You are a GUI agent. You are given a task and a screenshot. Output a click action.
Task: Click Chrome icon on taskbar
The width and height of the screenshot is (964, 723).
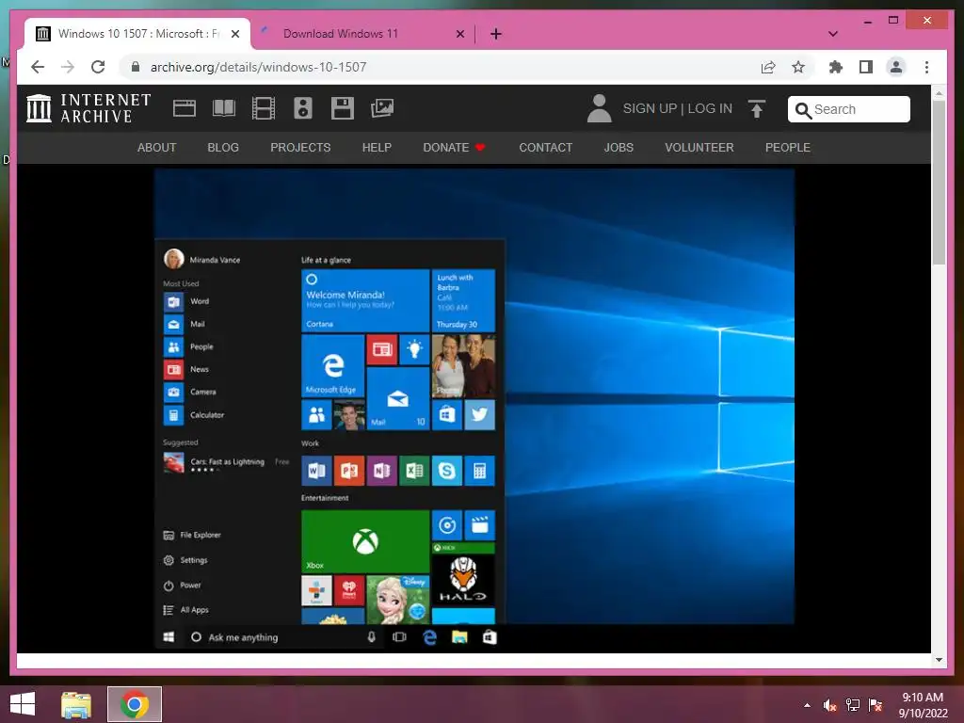[x=135, y=704]
